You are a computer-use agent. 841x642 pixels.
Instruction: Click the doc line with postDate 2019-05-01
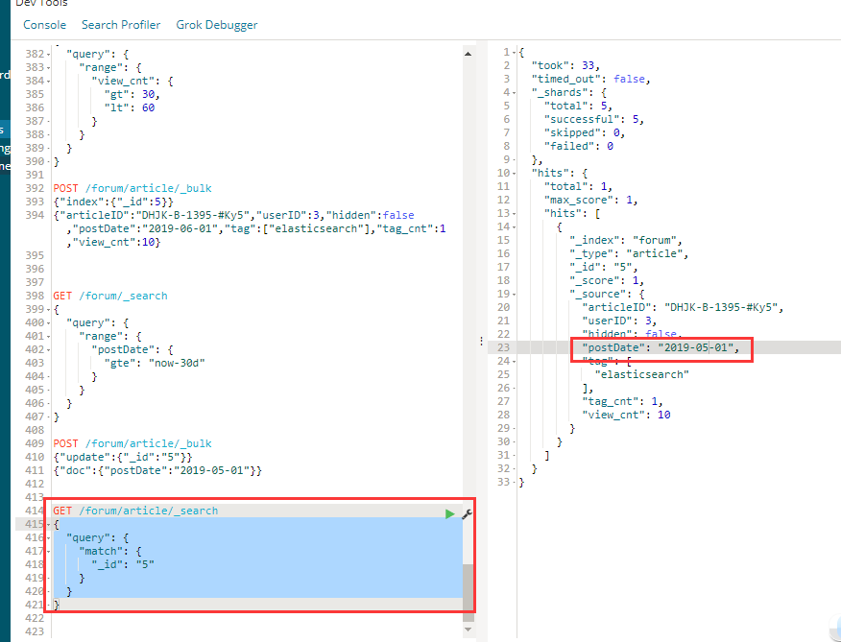click(157, 470)
